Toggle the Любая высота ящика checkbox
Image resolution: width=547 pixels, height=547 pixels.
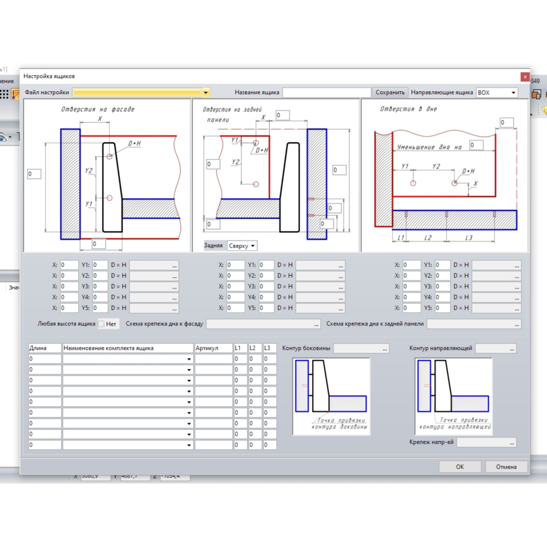point(101,324)
